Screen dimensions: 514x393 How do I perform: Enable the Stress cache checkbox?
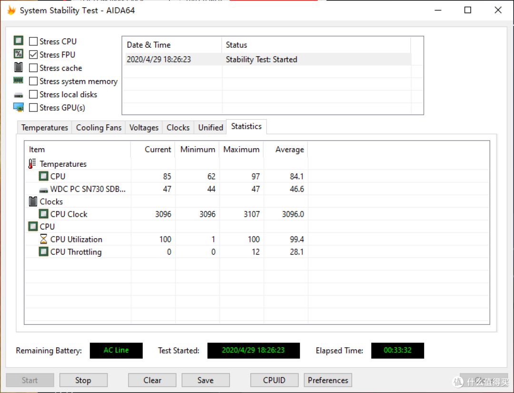[33, 68]
